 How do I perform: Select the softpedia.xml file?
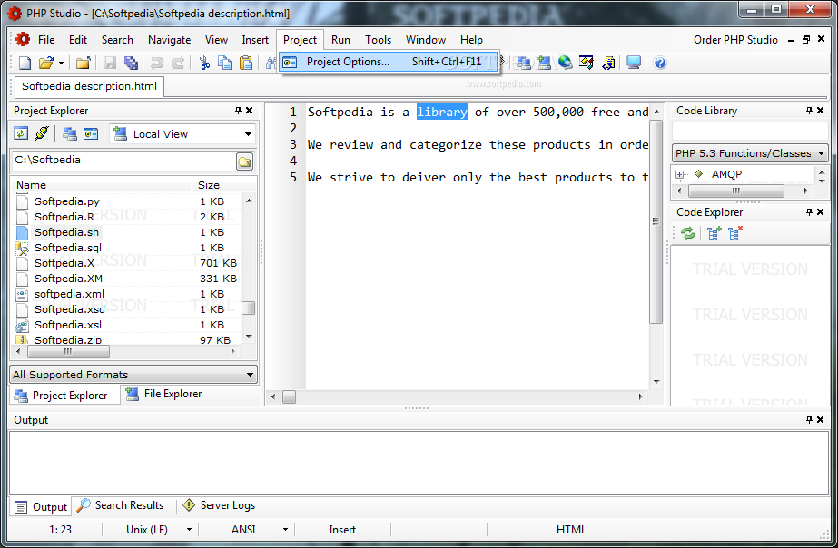click(x=70, y=294)
